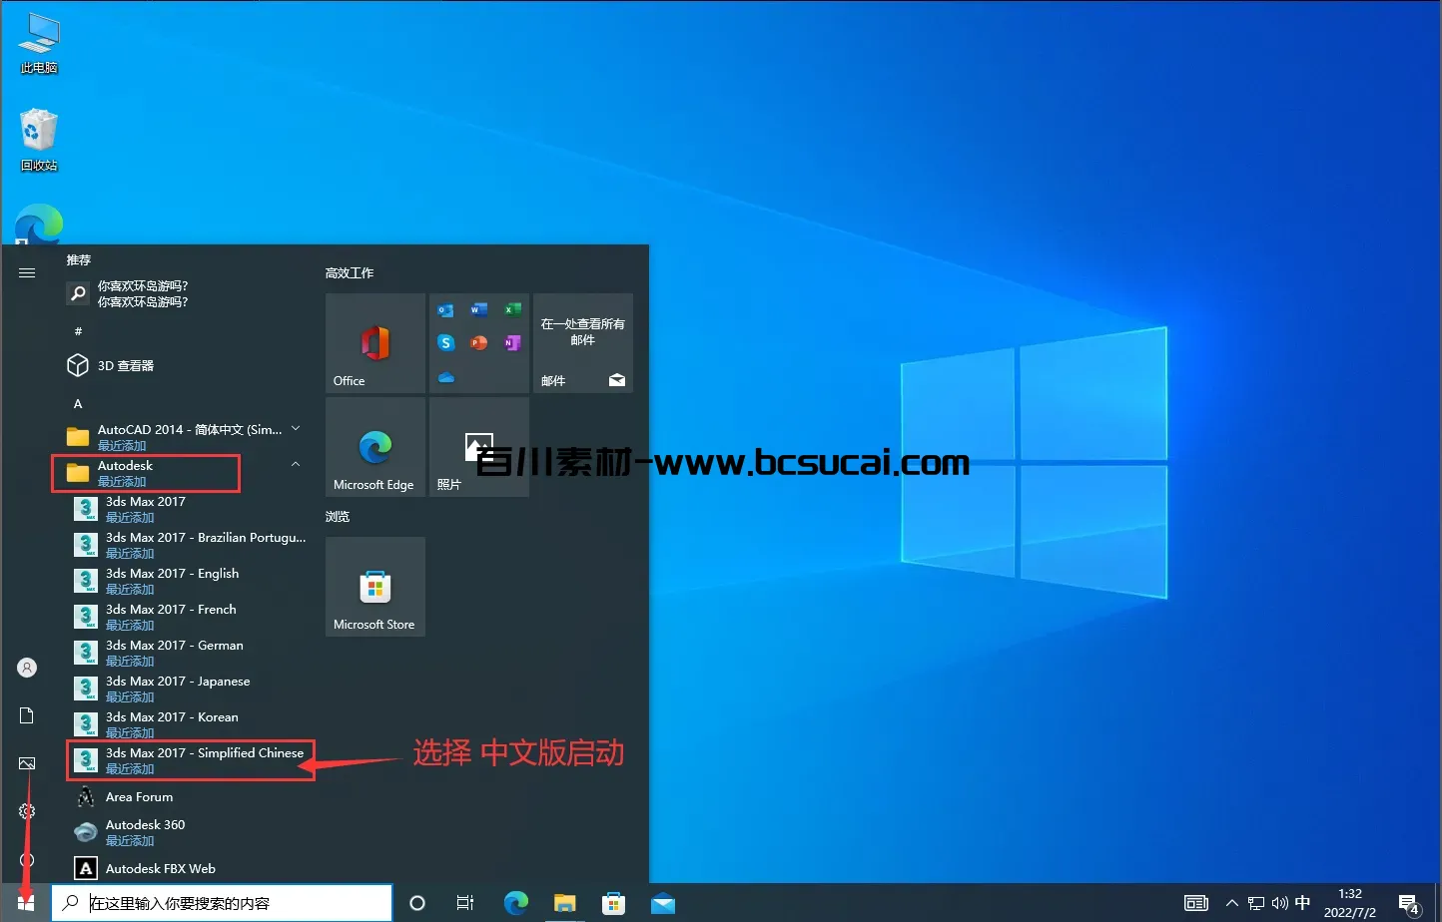
Task: Jump to letter A section header
Action: [x=78, y=403]
